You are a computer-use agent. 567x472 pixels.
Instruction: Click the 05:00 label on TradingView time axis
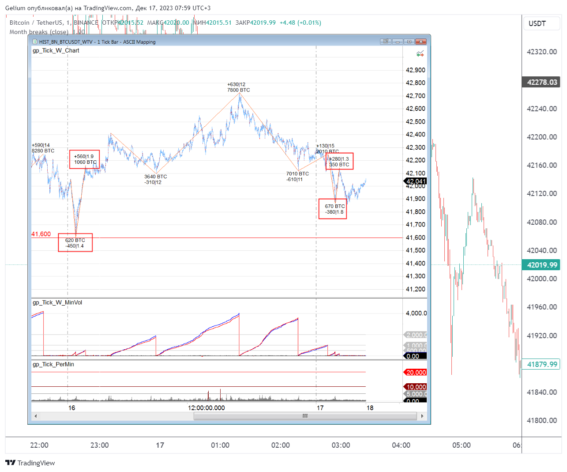click(462, 445)
